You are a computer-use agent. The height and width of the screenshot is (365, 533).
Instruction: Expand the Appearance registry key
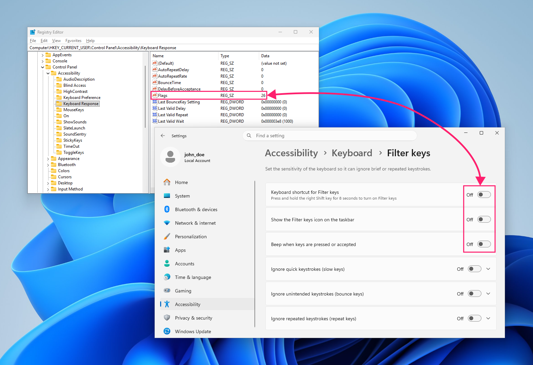coord(48,159)
